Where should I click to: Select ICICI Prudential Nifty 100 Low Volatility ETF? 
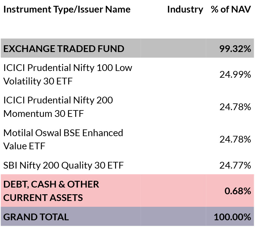click(68, 74)
